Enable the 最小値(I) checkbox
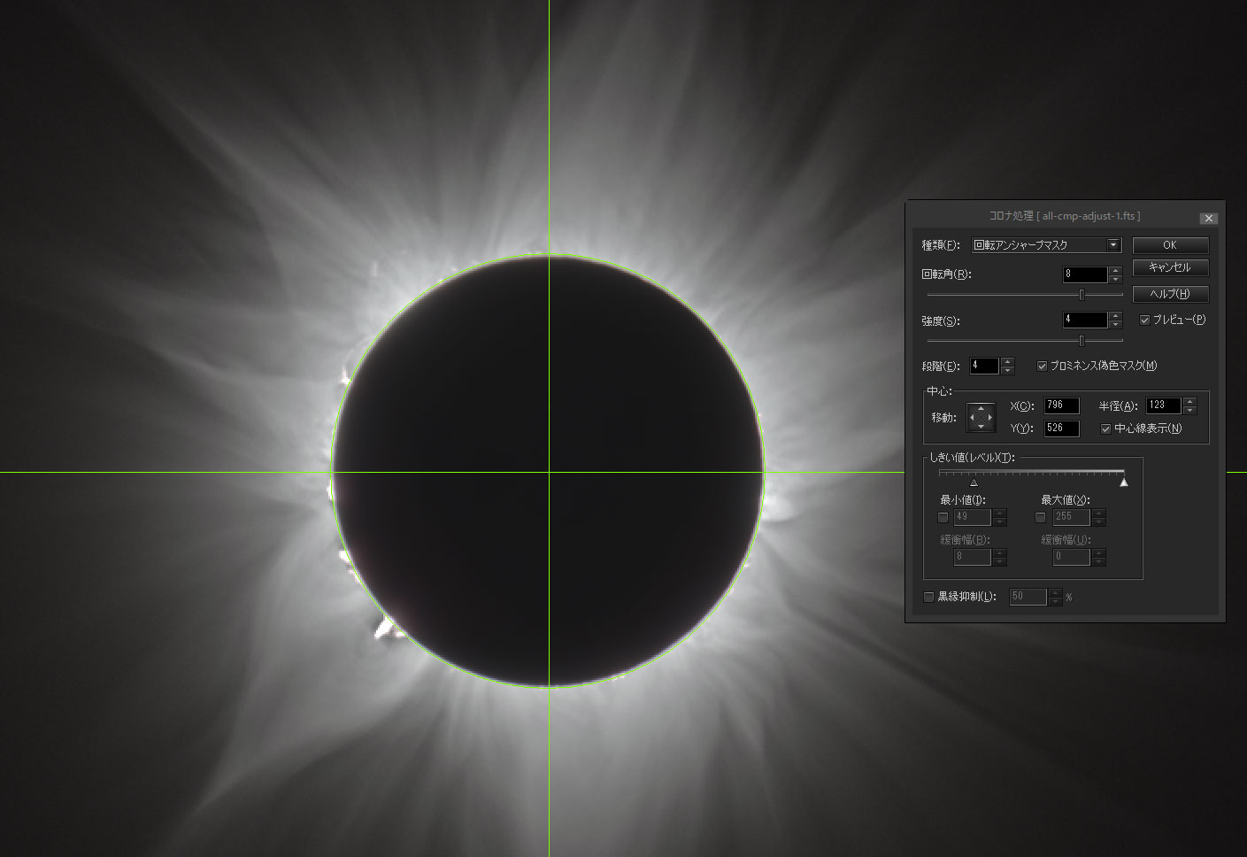The width and height of the screenshot is (1247, 857). click(943, 517)
